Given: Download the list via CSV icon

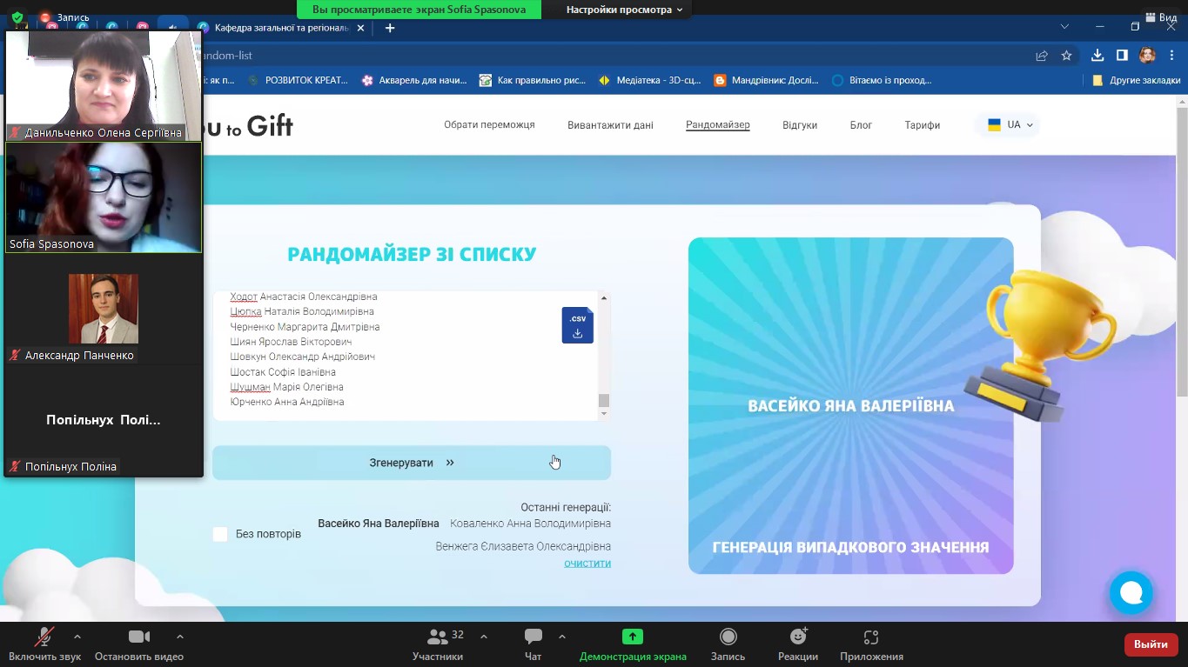Looking at the screenshot, I should (577, 325).
